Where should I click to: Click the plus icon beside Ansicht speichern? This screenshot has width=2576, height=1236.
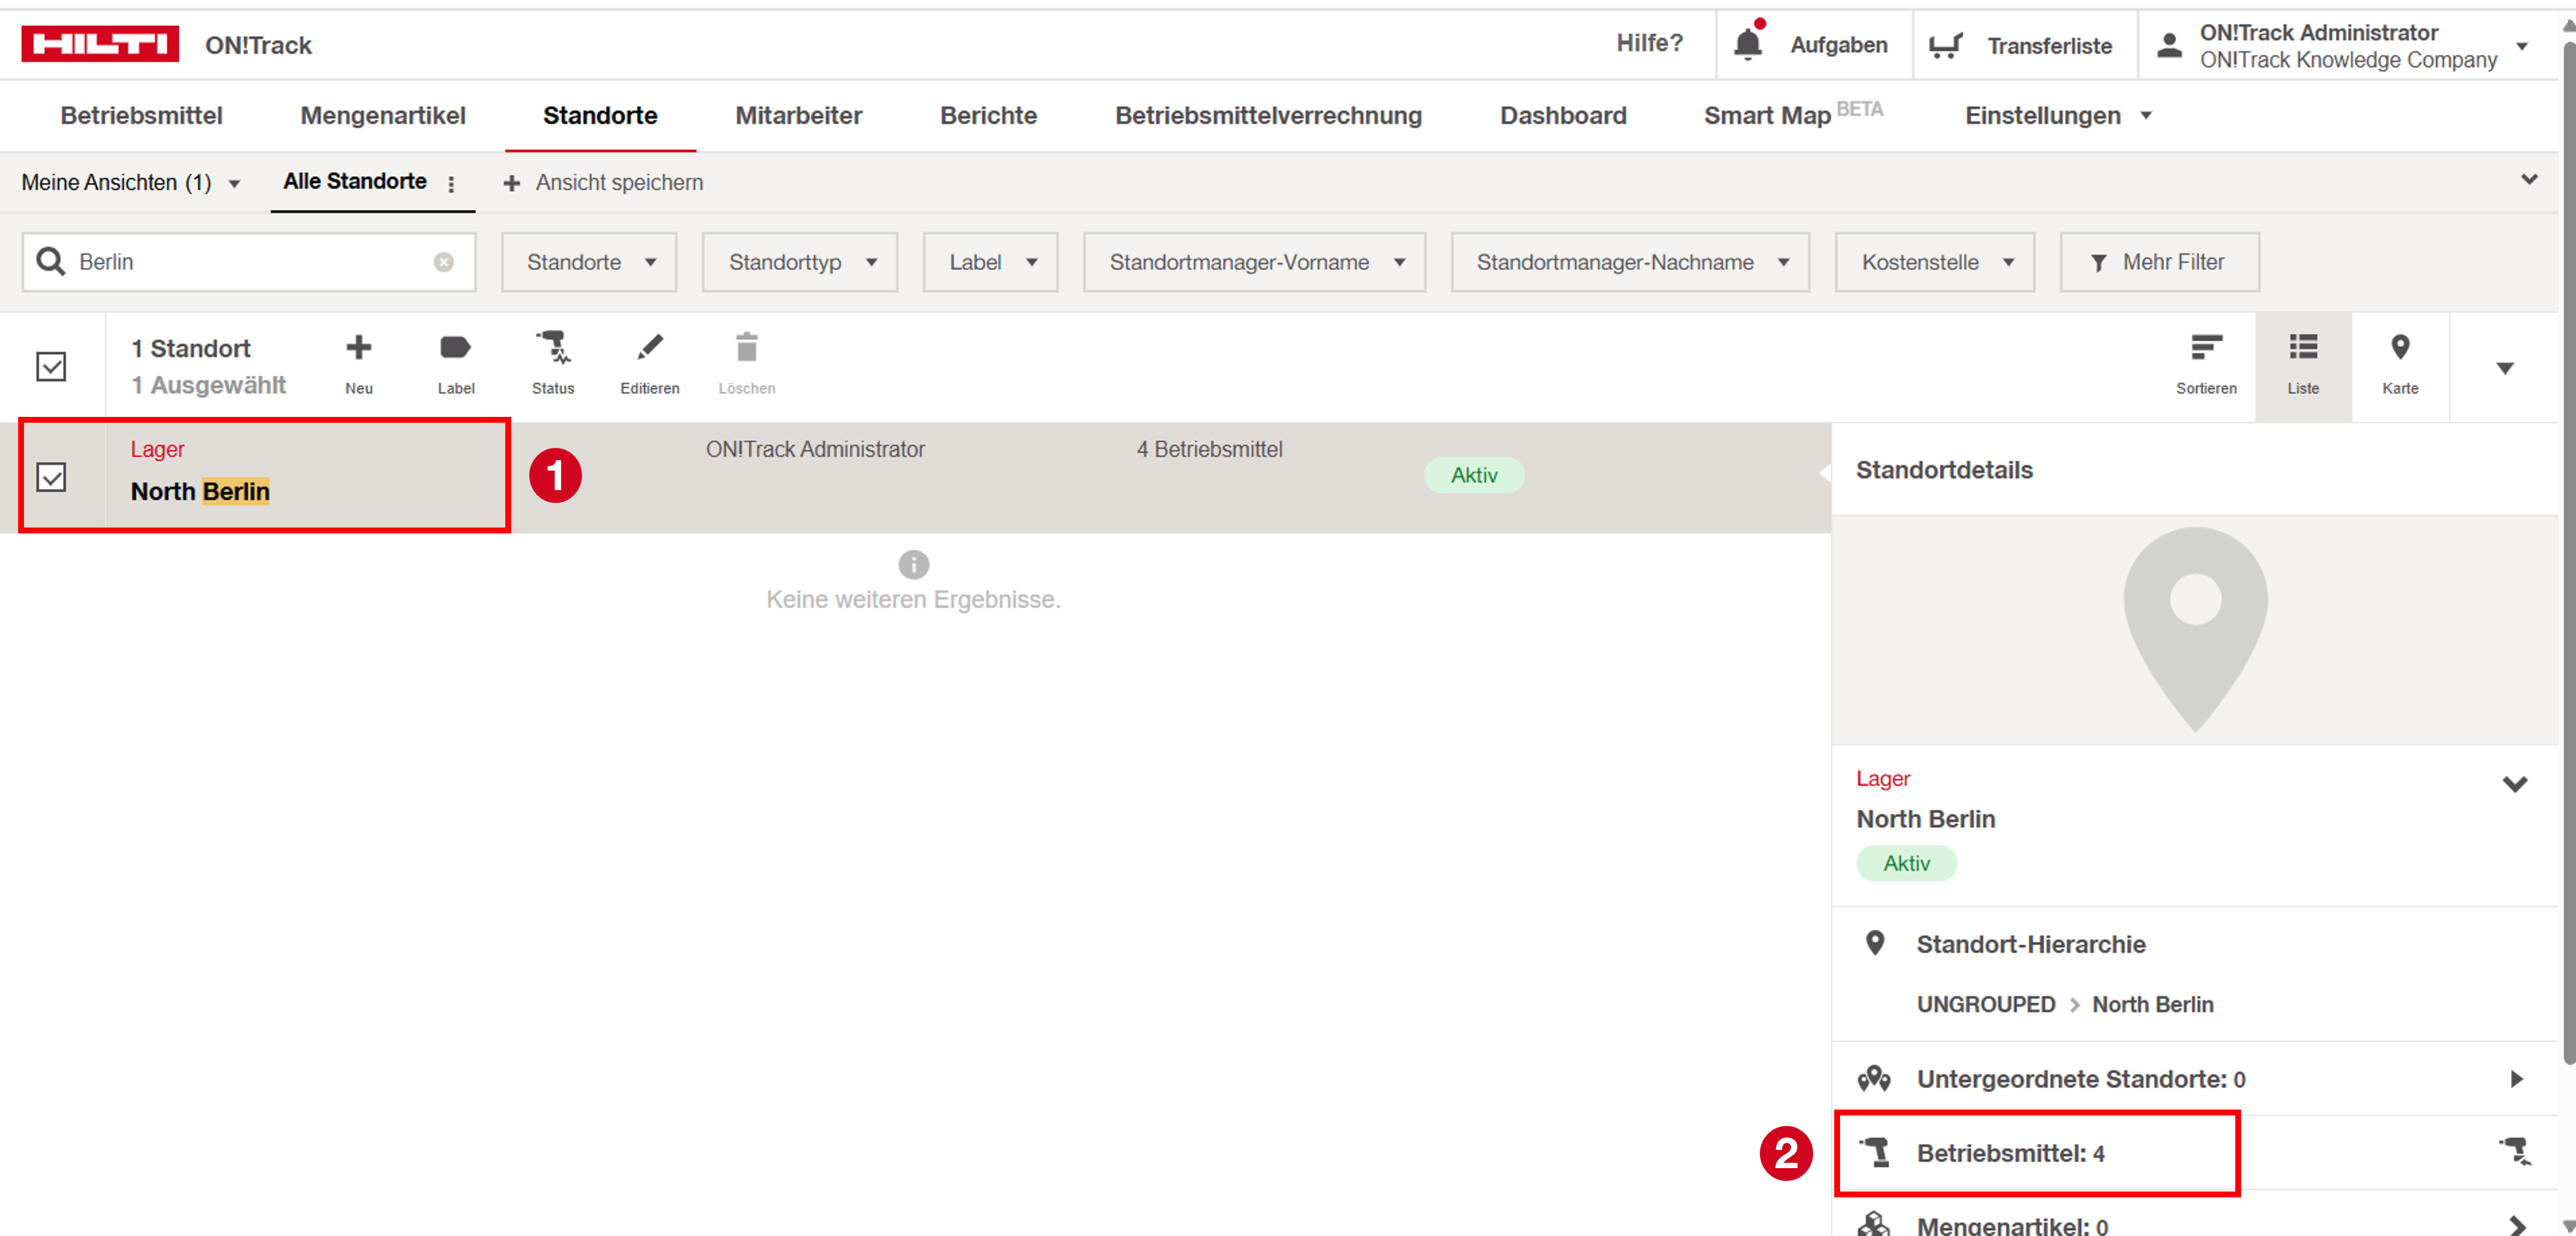(511, 183)
